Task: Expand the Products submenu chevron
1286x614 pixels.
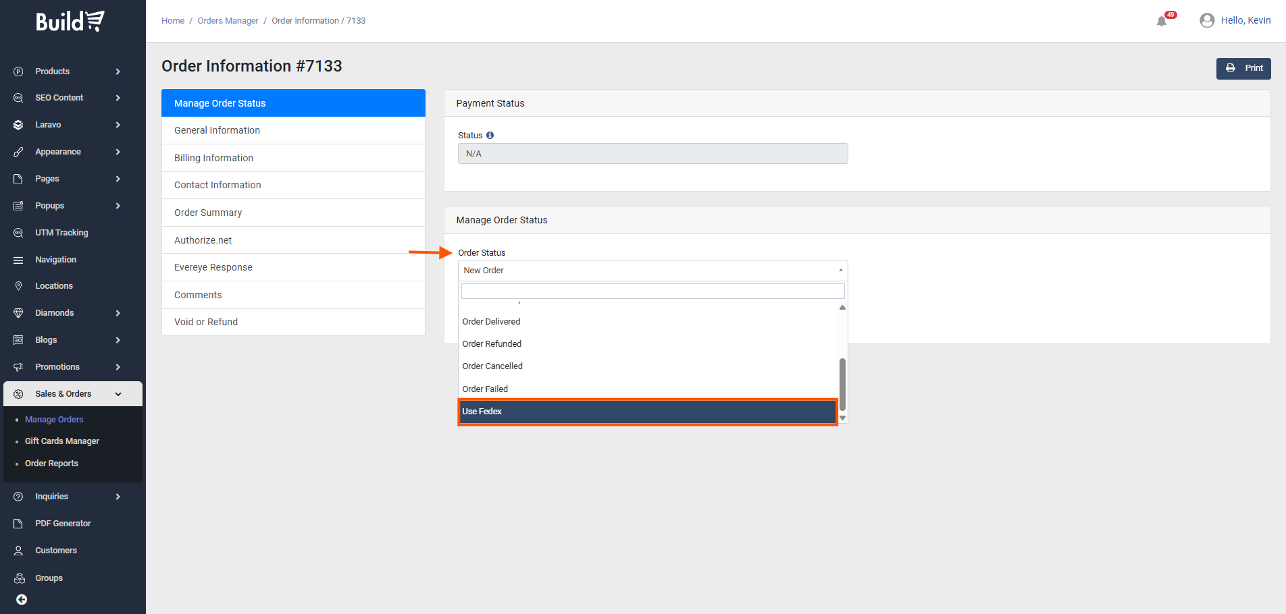Action: (x=118, y=72)
